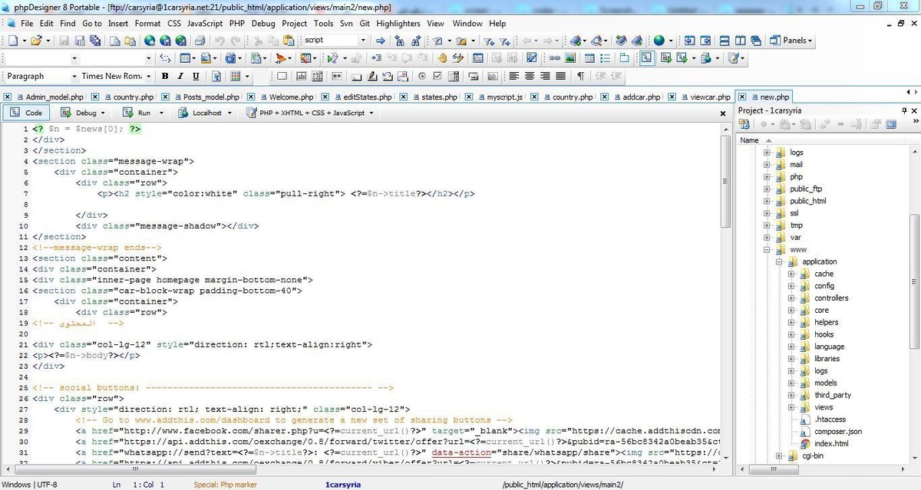Insert a hyperlink with the chain icon
This screenshot has width=921, height=490.
pos(554,58)
